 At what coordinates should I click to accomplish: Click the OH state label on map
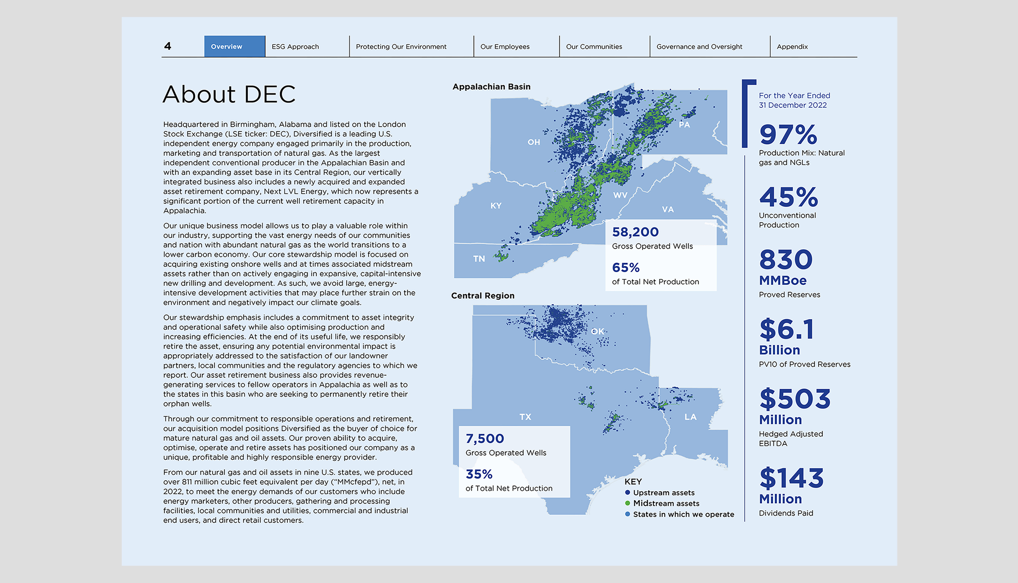(x=534, y=142)
